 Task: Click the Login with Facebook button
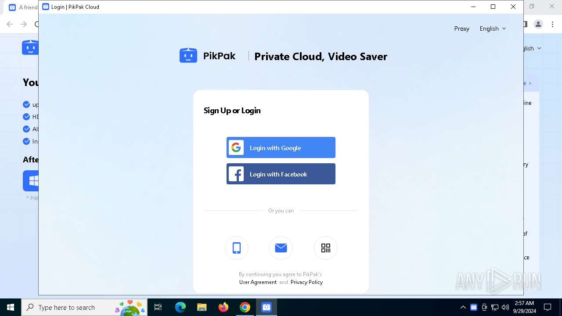(281, 174)
